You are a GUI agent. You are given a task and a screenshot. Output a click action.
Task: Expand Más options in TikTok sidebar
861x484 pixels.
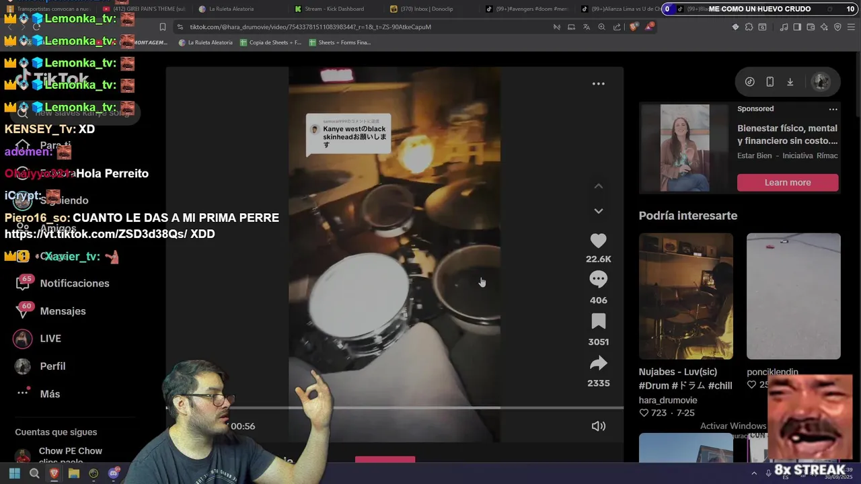click(38, 394)
